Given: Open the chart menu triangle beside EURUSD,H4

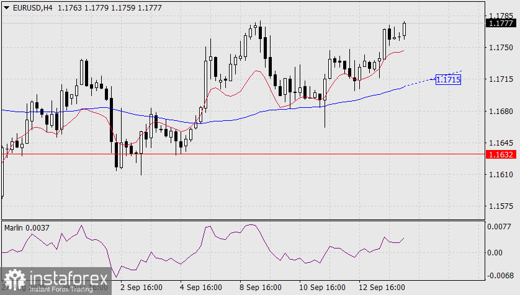Looking at the screenshot, I should [x=6, y=7].
